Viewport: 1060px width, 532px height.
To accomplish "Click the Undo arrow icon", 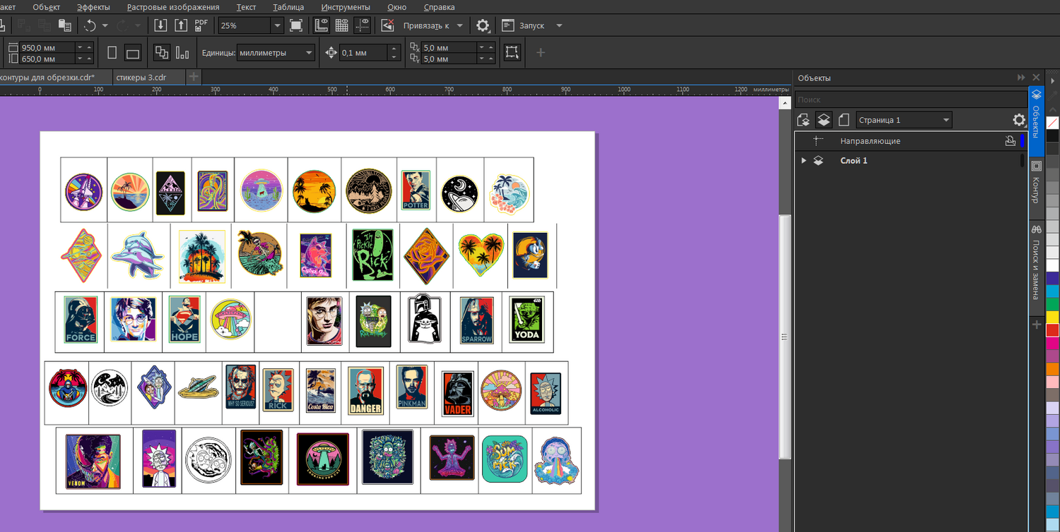I will (x=90, y=25).
